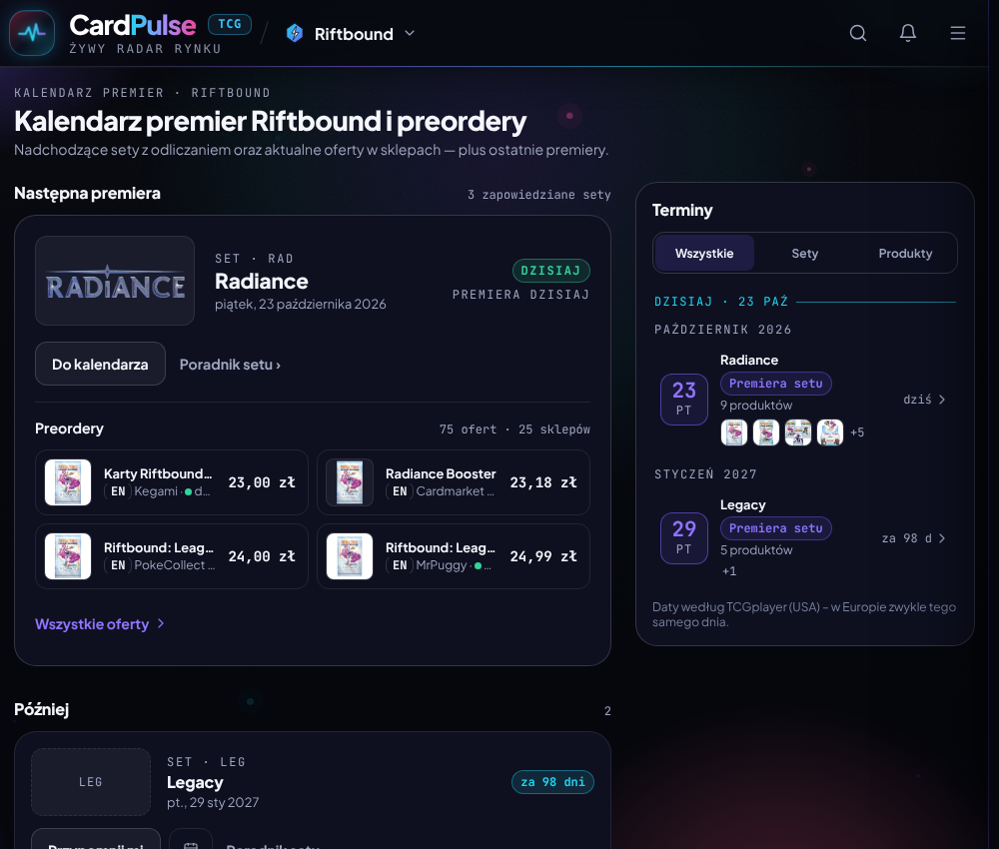Click the 23,18 zł price
The width and height of the screenshot is (999, 849).
pyautogui.click(x=542, y=482)
